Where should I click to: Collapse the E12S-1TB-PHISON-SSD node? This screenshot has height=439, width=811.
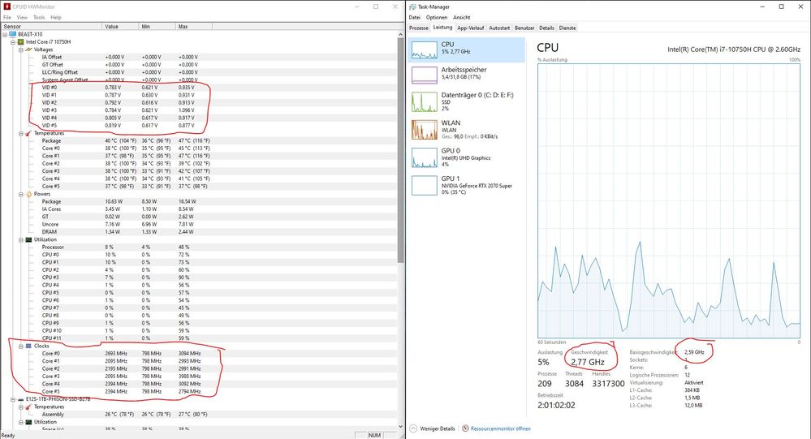(x=13, y=399)
